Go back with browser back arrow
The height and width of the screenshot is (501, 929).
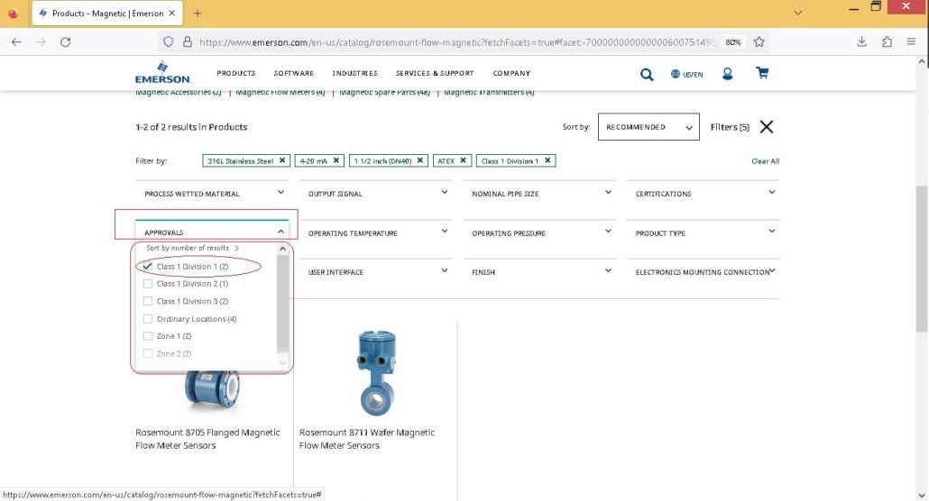pyautogui.click(x=16, y=42)
